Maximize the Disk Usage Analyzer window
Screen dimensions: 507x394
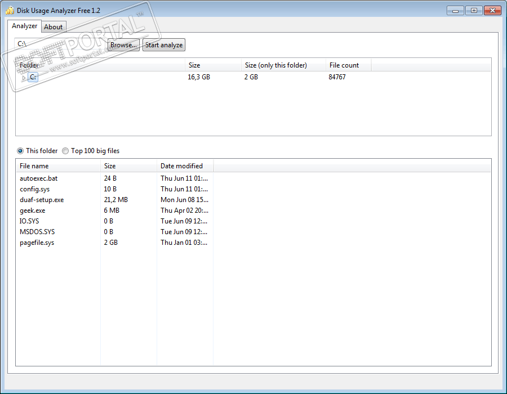[x=474, y=11]
